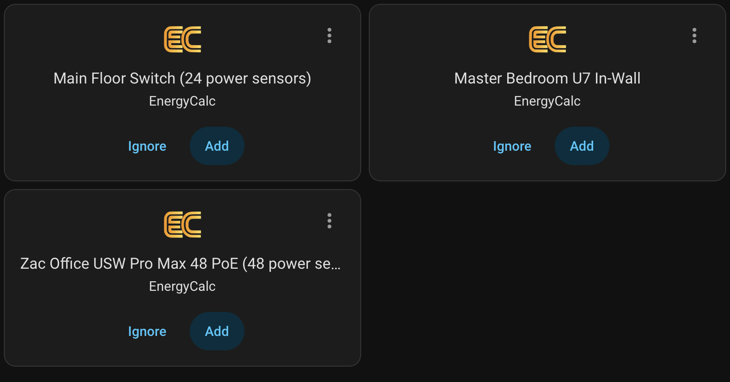This screenshot has height=382, width=730.
Task: Select the Master Bedroom U7 In-Wall title
Action: 547,78
